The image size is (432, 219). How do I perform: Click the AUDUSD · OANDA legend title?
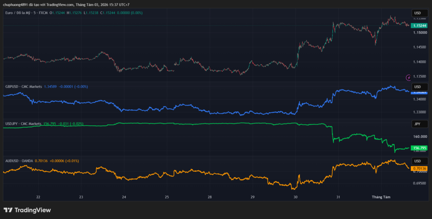19,161
